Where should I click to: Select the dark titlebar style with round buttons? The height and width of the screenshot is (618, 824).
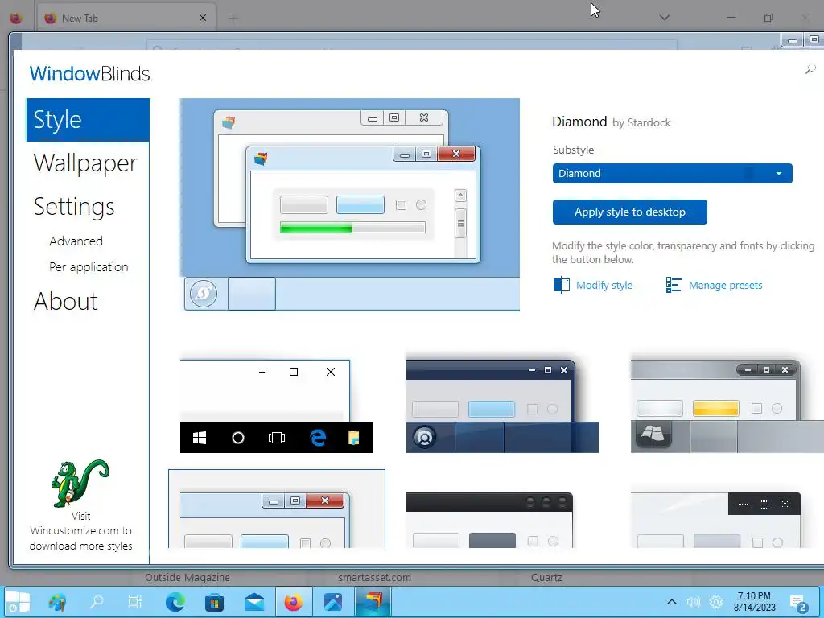(489, 521)
